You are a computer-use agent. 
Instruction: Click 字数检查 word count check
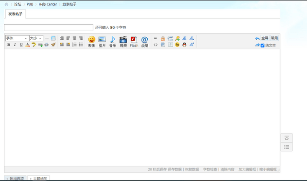[210, 170]
